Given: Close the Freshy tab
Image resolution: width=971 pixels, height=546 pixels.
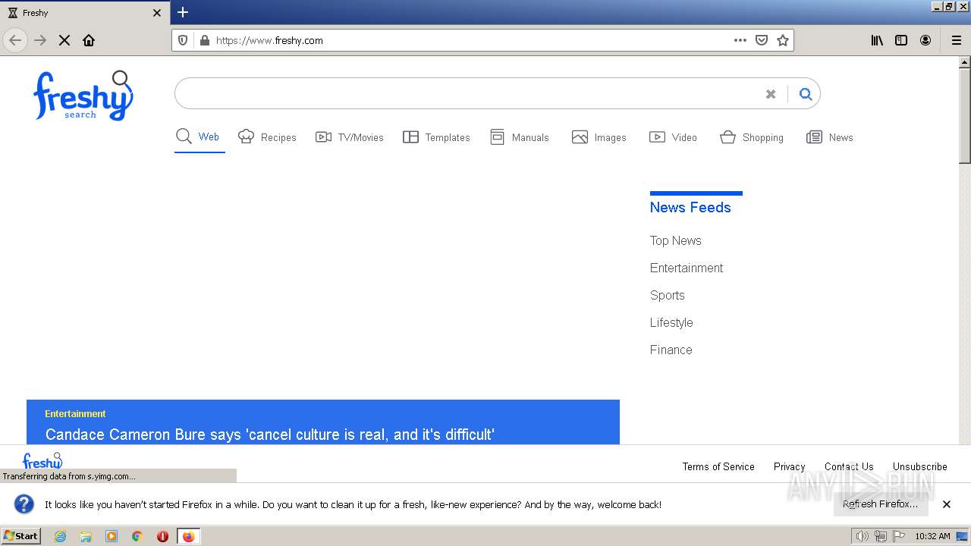Looking at the screenshot, I should 157,13.
